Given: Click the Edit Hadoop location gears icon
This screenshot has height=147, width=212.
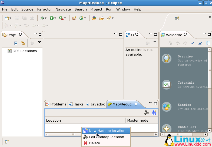Looking at the screenshot, I should coord(147,112).
